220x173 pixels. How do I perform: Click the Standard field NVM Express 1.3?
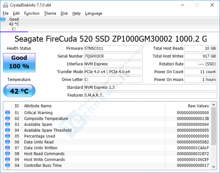pos(150,87)
